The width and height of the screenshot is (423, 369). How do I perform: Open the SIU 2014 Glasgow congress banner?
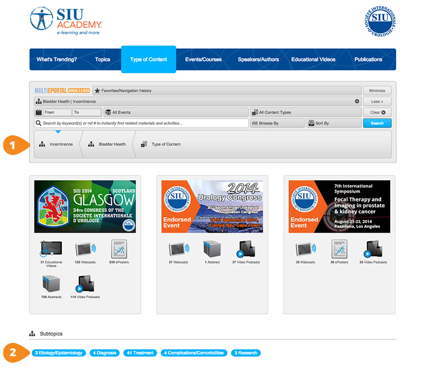85,206
